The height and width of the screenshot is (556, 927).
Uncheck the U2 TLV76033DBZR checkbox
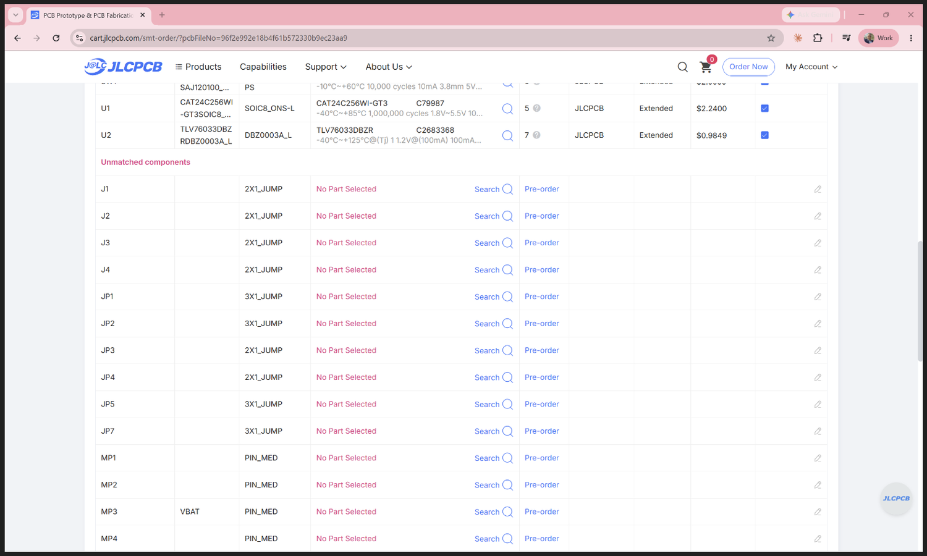(764, 135)
